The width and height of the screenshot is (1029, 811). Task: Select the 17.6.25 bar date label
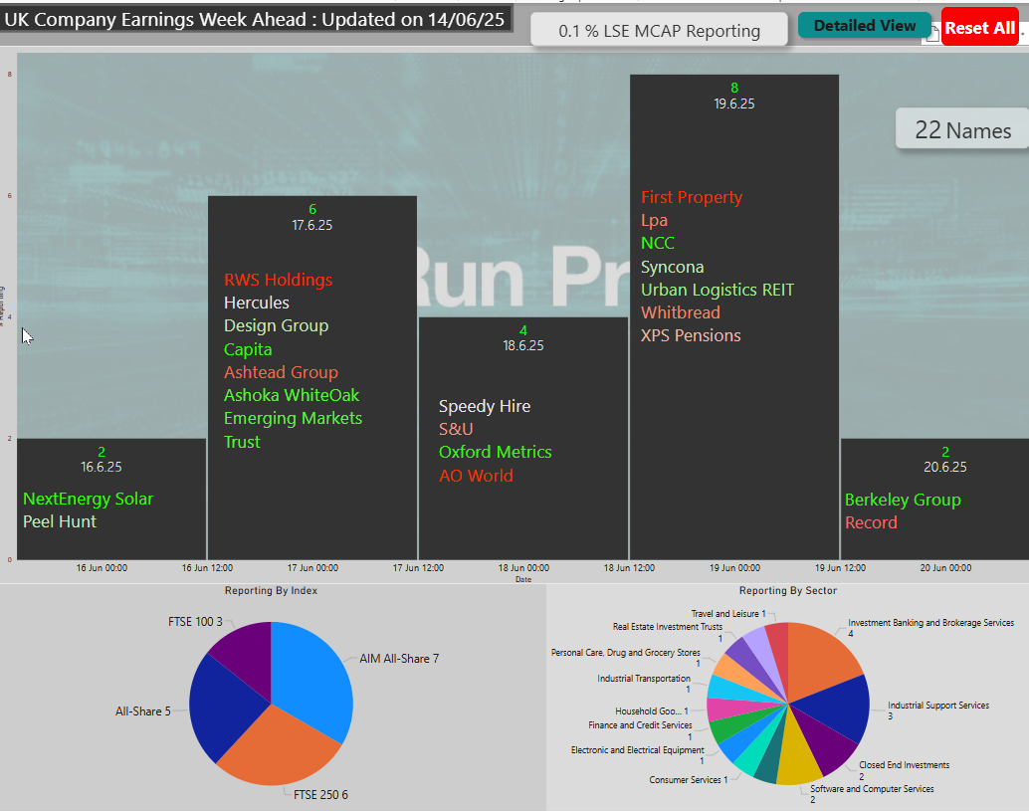click(x=312, y=225)
